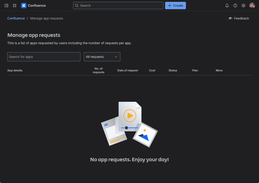Open the settings gear icon
Viewport: 259px width, 183px height.
click(243, 6)
